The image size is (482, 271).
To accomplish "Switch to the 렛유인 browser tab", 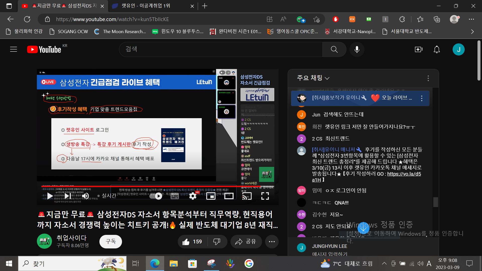I will (x=146, y=6).
